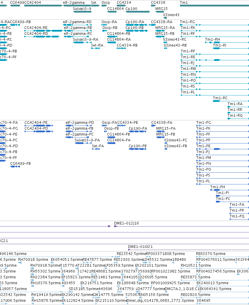Select transcript l(3)neo43-RC

175,39
